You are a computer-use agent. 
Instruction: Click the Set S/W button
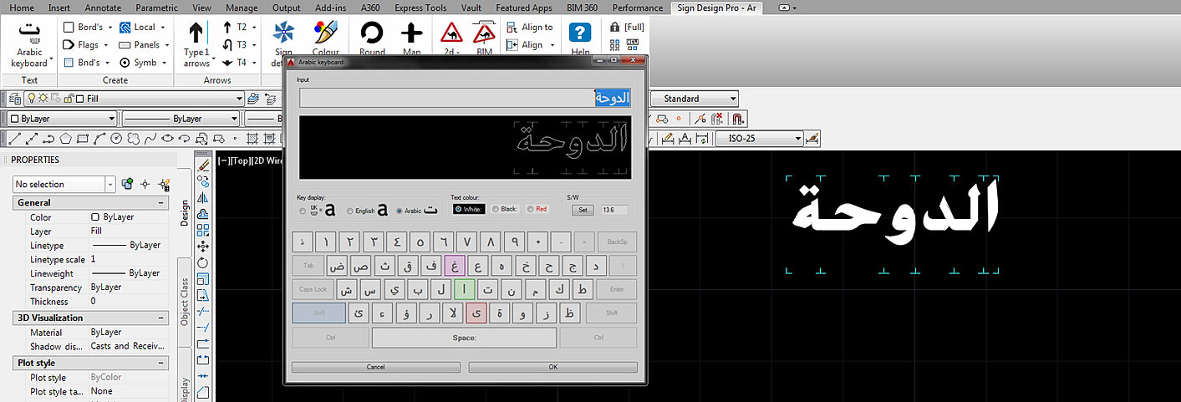click(x=583, y=210)
